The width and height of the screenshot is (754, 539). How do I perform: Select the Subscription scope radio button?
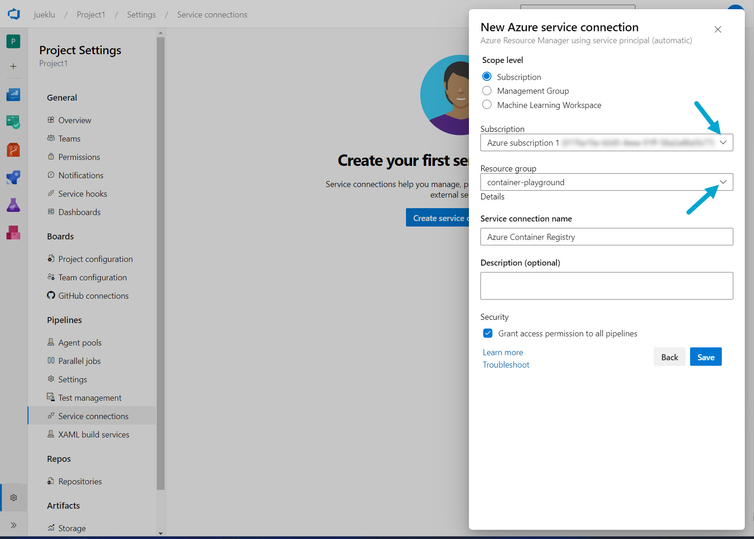click(487, 77)
